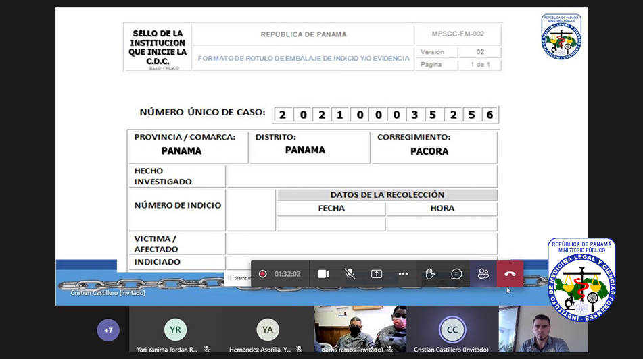Click the DATOS DE LA RECOLECCIÓN header
Viewport: 643px width, 359px height.
387,195
